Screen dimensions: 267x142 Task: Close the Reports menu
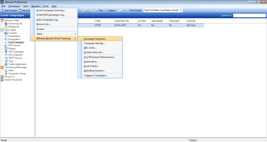(35, 6)
